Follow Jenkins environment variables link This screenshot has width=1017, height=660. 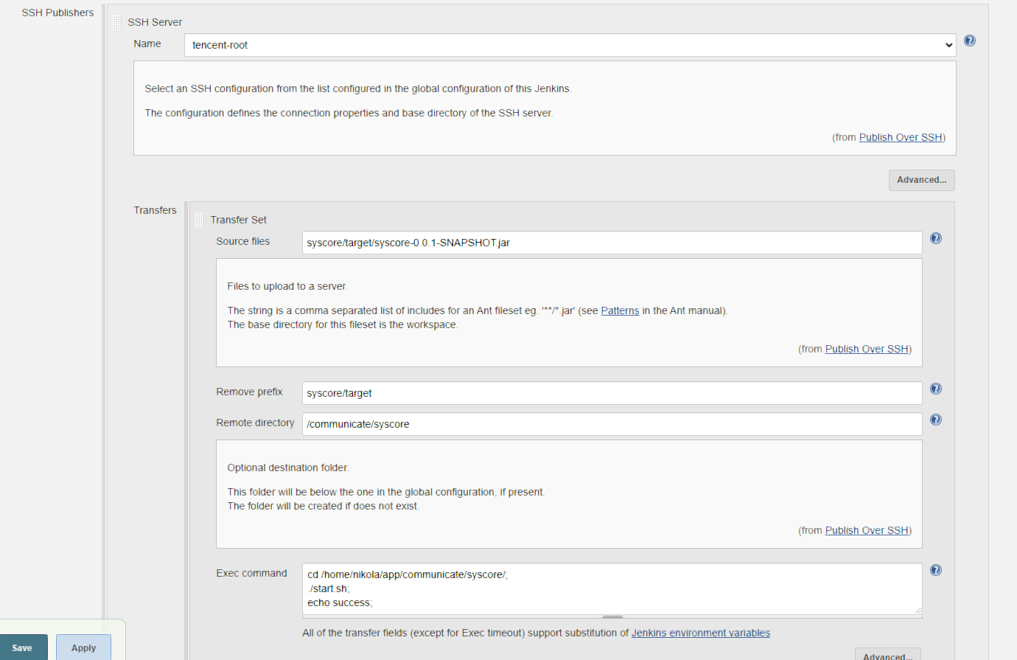[700, 633]
